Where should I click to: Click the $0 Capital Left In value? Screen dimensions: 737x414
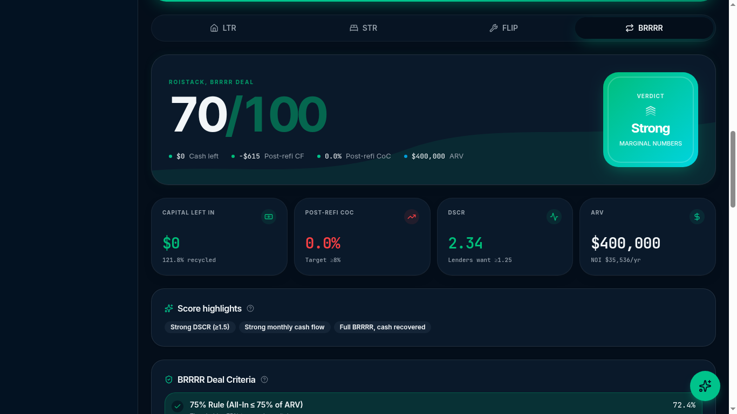point(171,243)
